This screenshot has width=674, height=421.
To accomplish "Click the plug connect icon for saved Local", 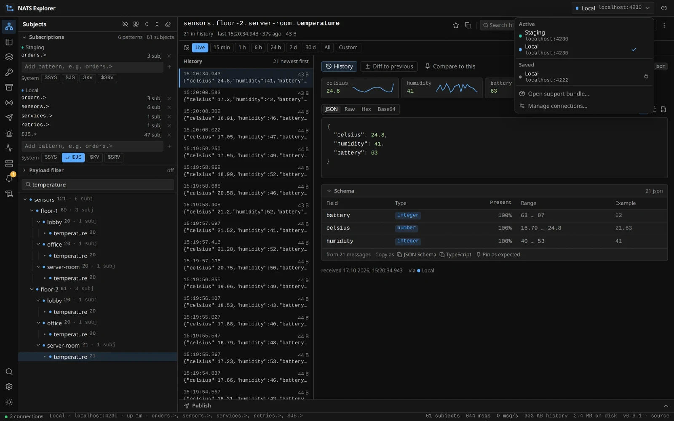I will [x=646, y=77].
